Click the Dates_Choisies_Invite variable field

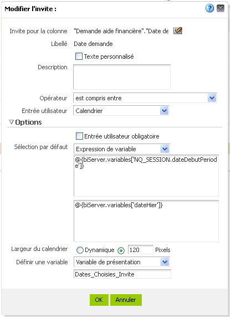tap(122, 274)
